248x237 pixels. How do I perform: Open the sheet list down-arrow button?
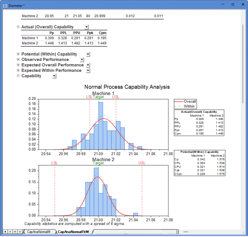(x=19, y=232)
